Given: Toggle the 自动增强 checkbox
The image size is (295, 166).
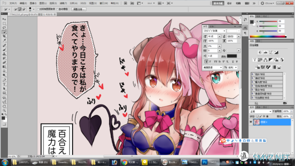Looking at the screenshot, I should (x=57, y=9).
